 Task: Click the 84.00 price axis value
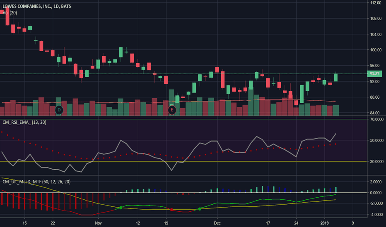point(376,113)
